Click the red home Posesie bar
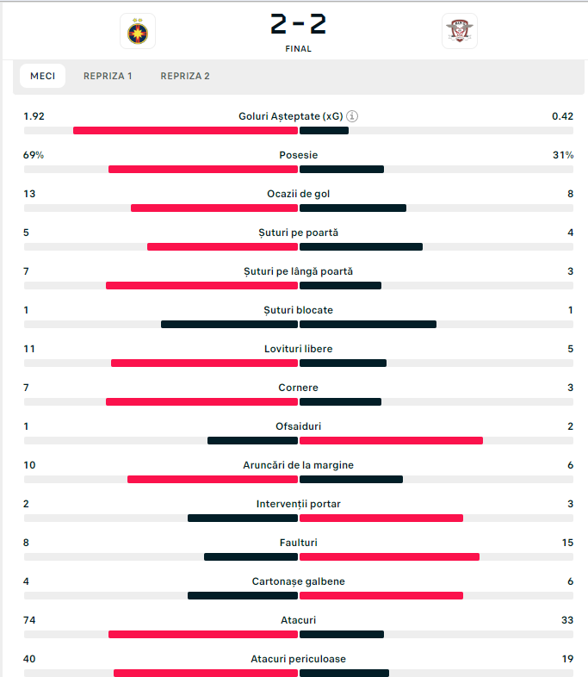Screen dimensions: 588x677 [203, 169]
